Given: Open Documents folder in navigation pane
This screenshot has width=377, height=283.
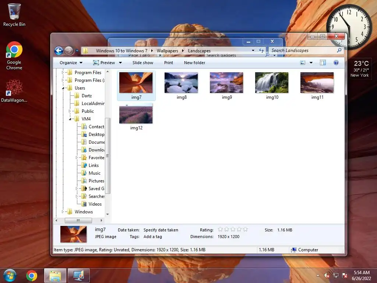Looking at the screenshot, I should coord(93,142).
